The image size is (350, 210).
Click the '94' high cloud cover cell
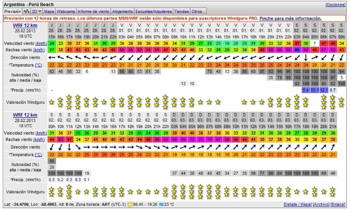pos(341,72)
